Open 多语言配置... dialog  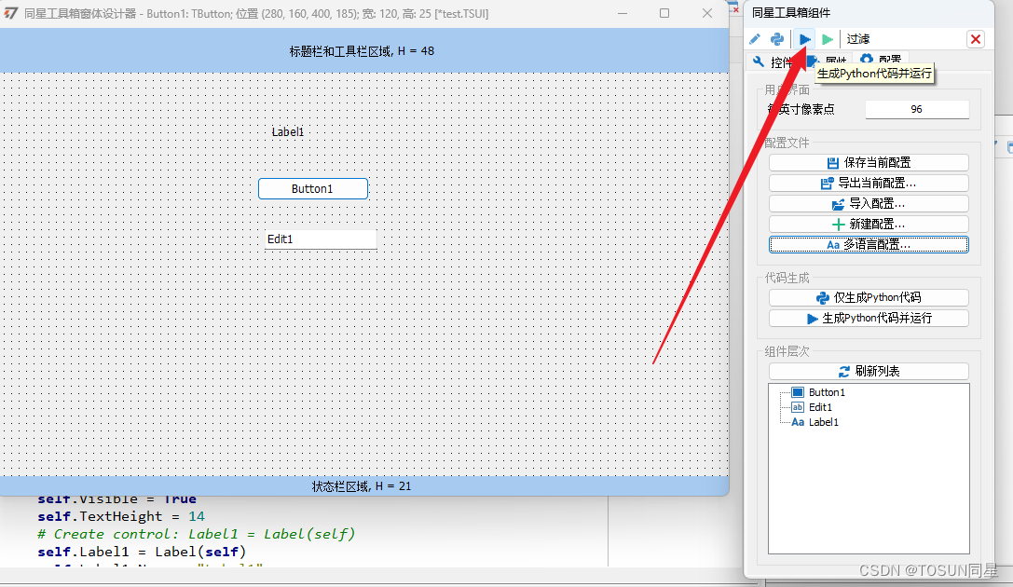[869, 245]
